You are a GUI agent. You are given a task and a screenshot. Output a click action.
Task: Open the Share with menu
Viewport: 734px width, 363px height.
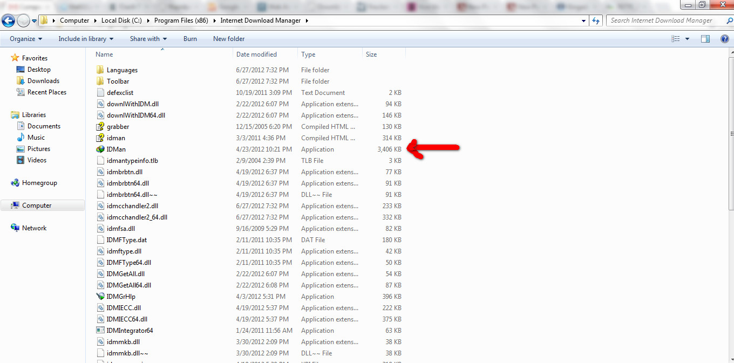(148, 39)
